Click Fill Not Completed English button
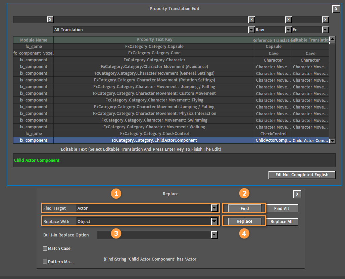 [302, 175]
